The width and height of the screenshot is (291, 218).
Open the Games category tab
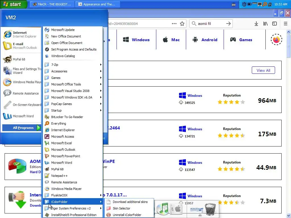coord(245,40)
